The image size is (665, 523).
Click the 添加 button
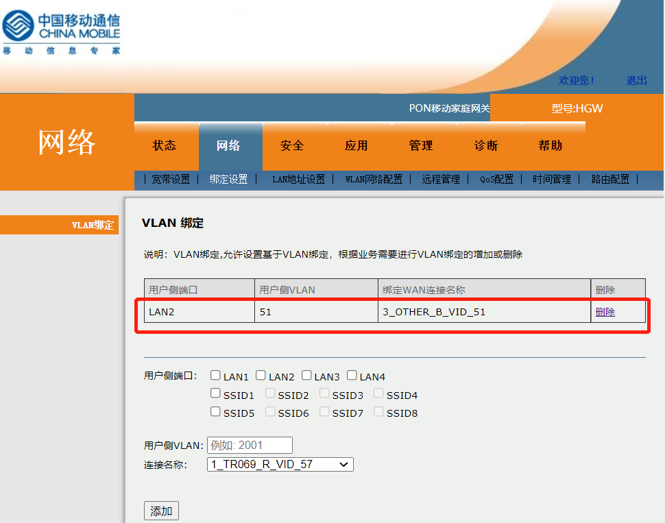161,511
